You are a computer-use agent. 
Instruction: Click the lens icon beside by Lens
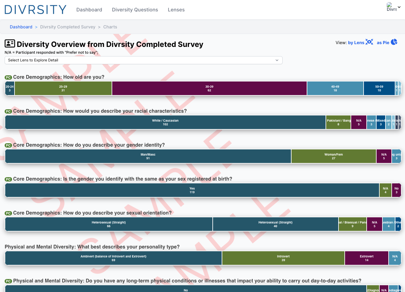[369, 42]
